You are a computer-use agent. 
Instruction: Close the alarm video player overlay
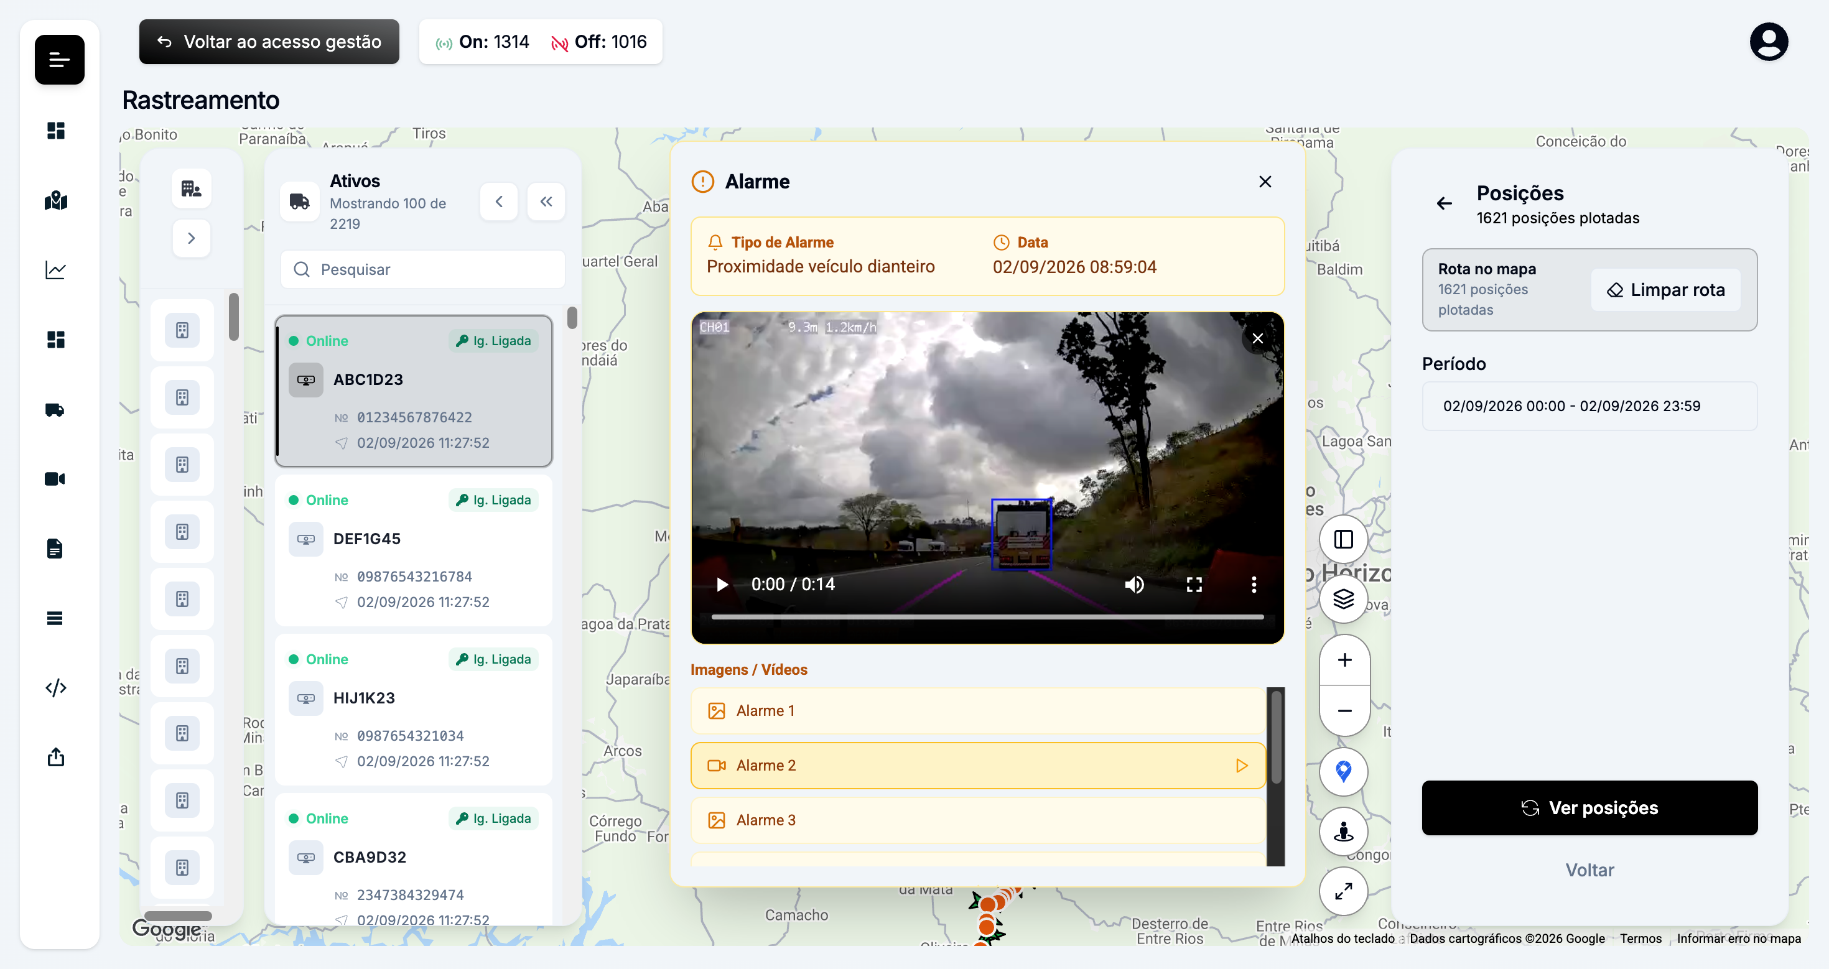(x=1257, y=338)
